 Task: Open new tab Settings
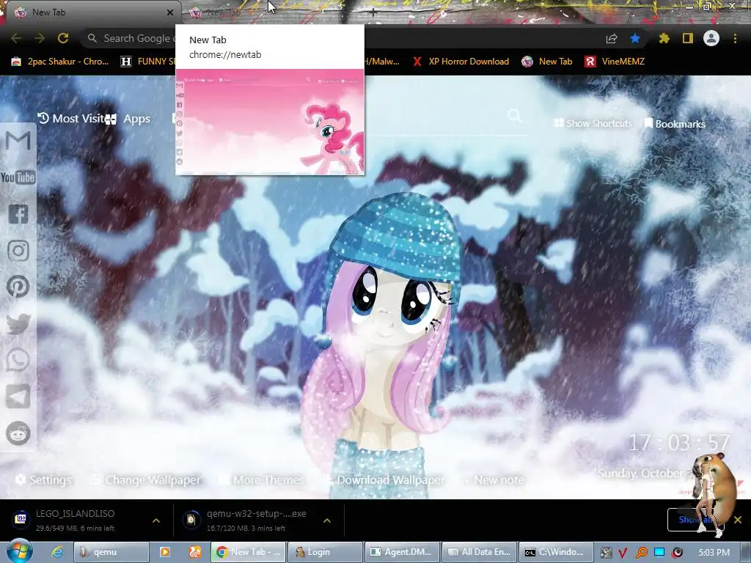43,479
